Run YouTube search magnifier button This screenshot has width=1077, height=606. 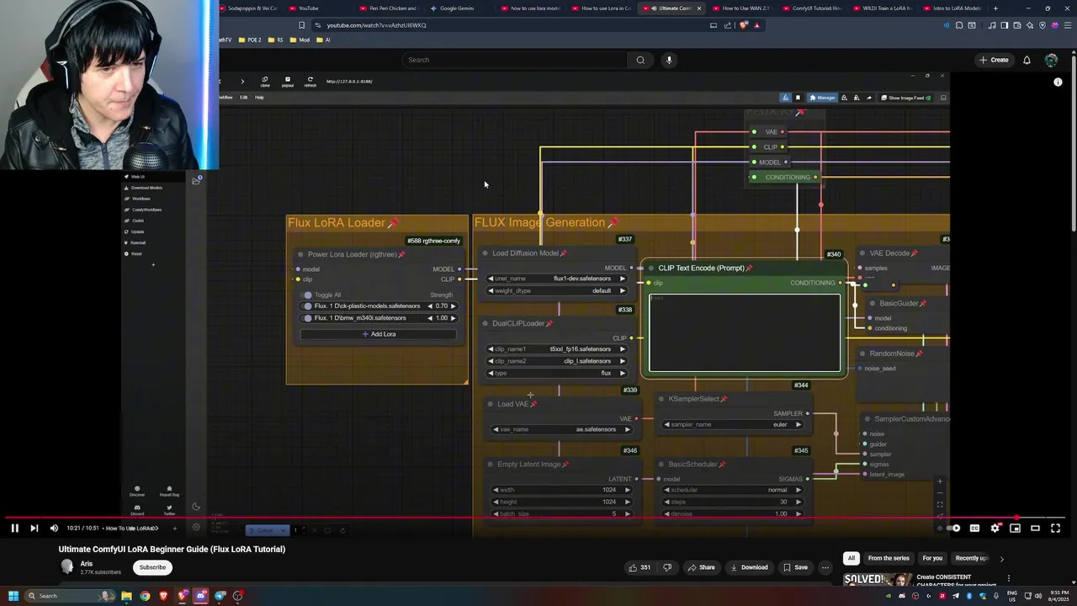coord(640,60)
